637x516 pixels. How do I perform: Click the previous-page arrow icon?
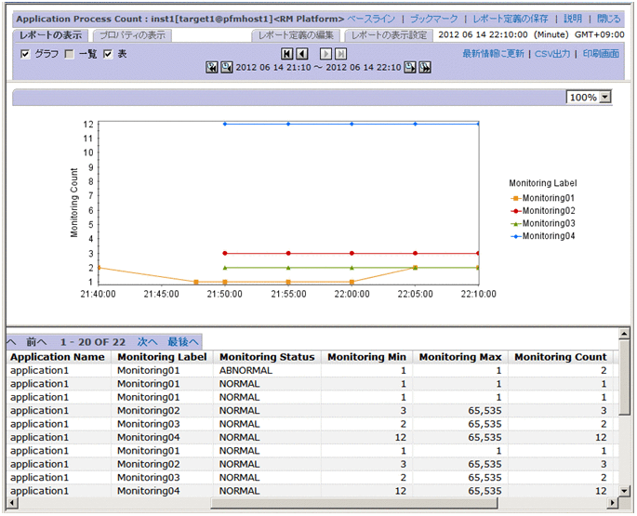[x=301, y=55]
